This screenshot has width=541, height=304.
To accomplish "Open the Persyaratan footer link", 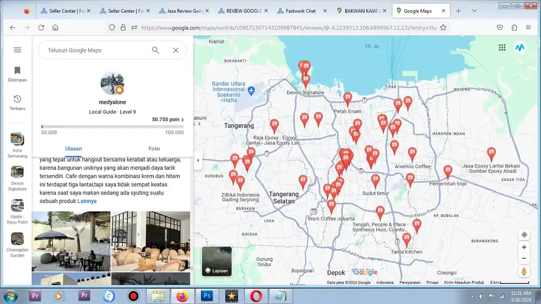I will (x=410, y=282).
